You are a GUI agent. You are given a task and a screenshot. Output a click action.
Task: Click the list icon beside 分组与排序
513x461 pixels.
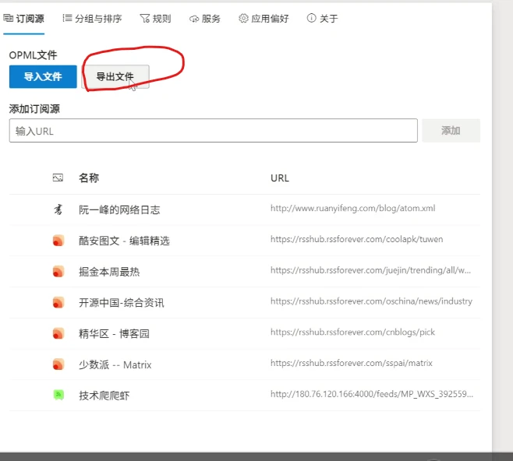pos(67,18)
